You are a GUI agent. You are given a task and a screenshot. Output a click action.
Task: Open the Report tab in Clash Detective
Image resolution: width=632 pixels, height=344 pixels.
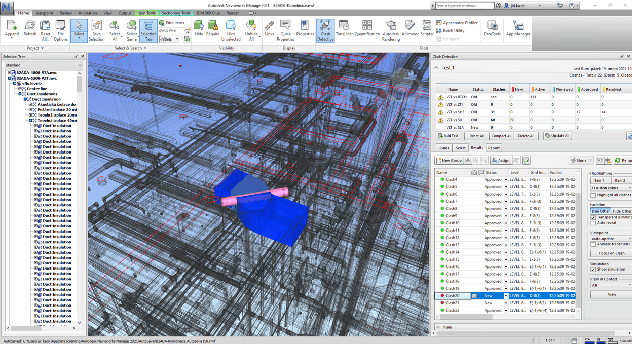493,148
